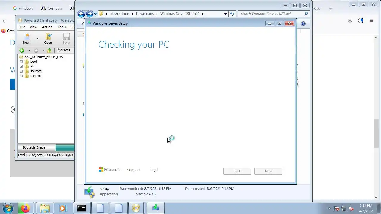Go up one folder level in PowerISO
The height and width of the screenshot is (214, 381).
[49, 50]
